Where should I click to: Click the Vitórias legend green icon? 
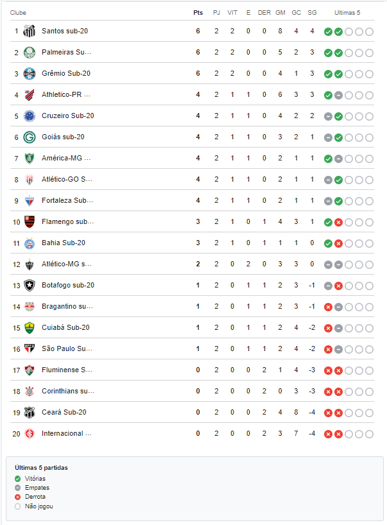(x=18, y=479)
